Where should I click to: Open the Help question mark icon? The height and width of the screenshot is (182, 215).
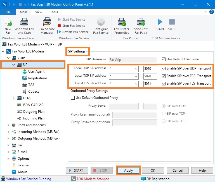click(211, 12)
